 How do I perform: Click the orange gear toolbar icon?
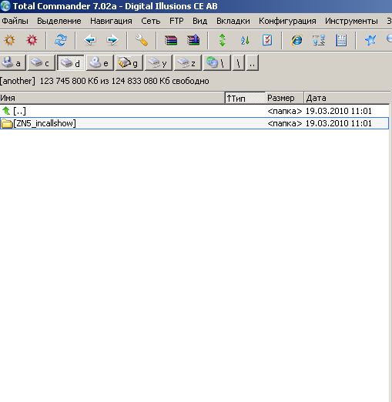point(10,40)
